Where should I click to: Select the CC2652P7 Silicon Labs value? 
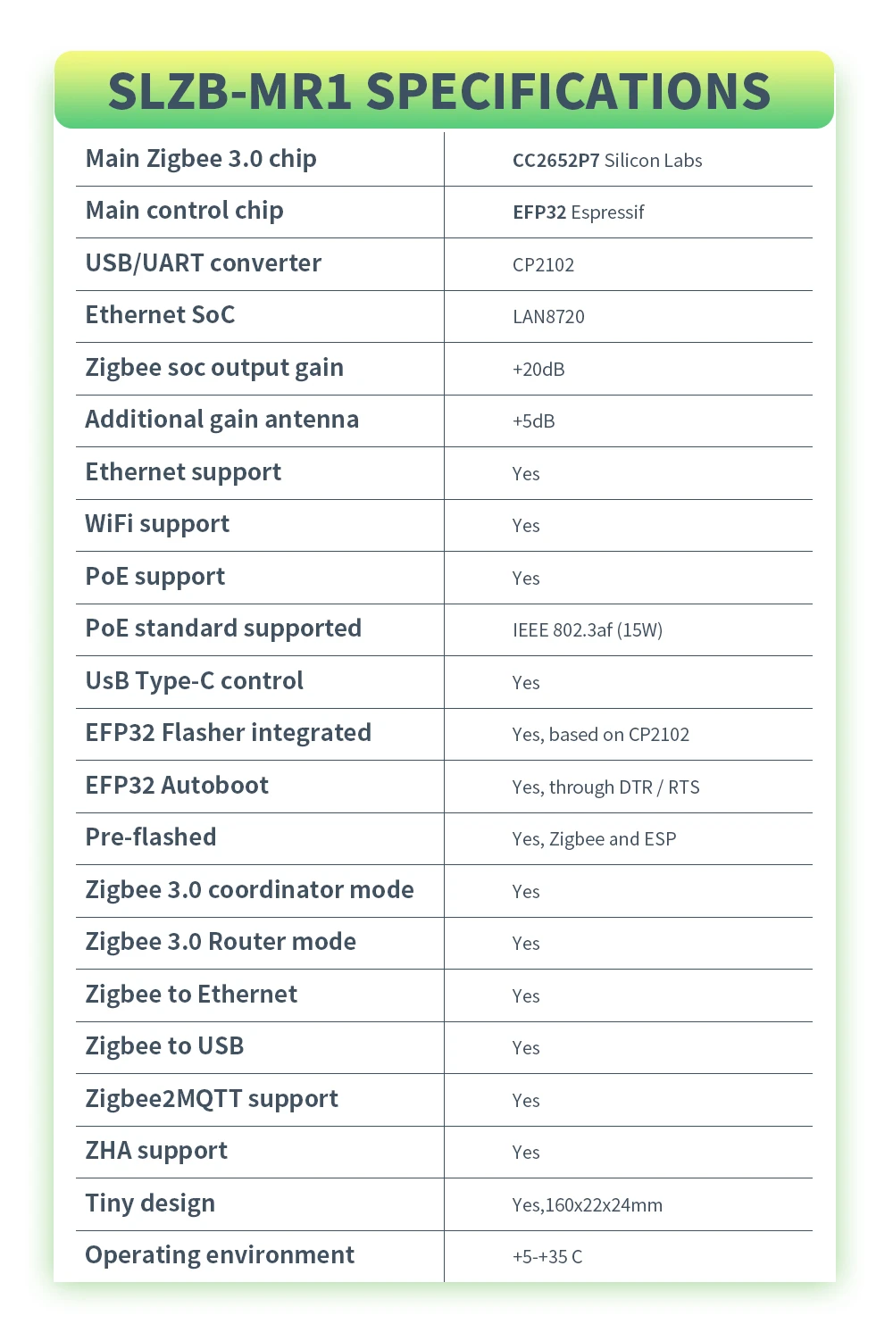click(x=607, y=161)
